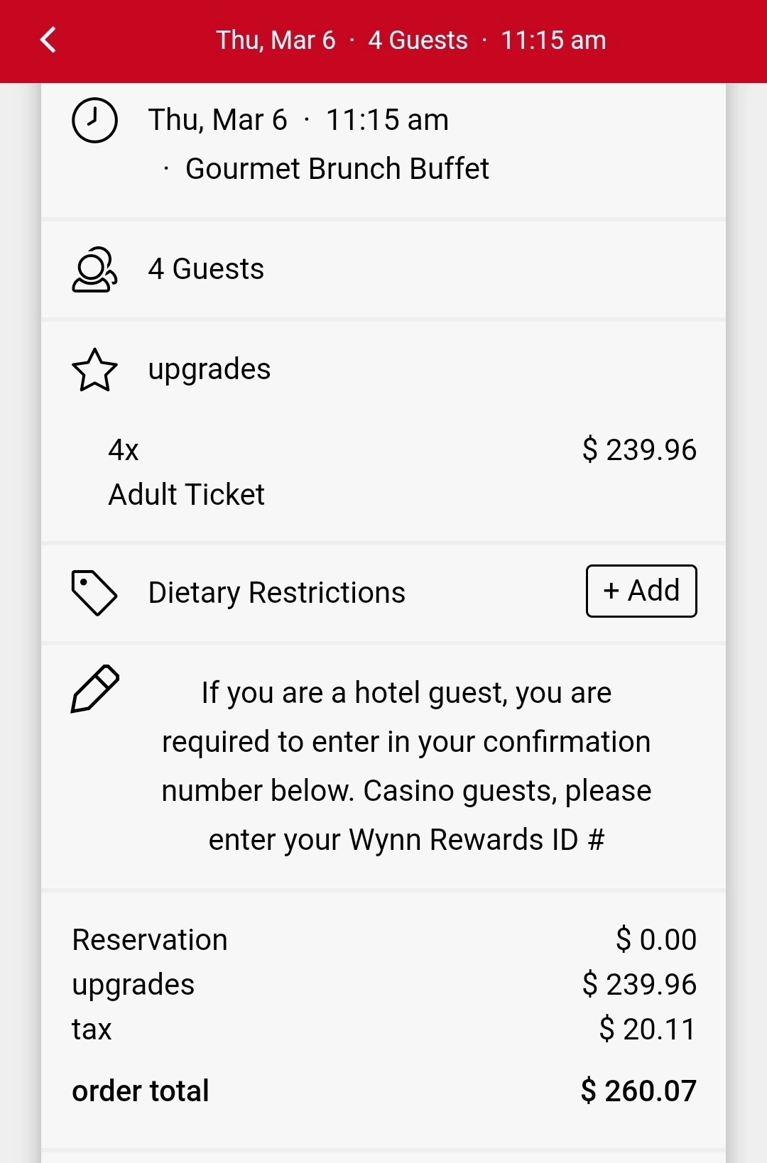Open the 4 Guests row
Image resolution: width=767 pixels, height=1163 pixels.
point(383,269)
